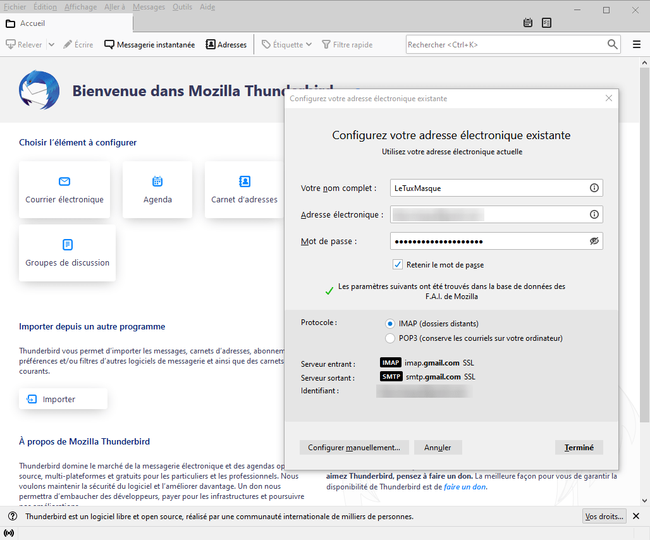Click the Terminé button
Viewport: 650px width, 540px height.
(x=579, y=447)
